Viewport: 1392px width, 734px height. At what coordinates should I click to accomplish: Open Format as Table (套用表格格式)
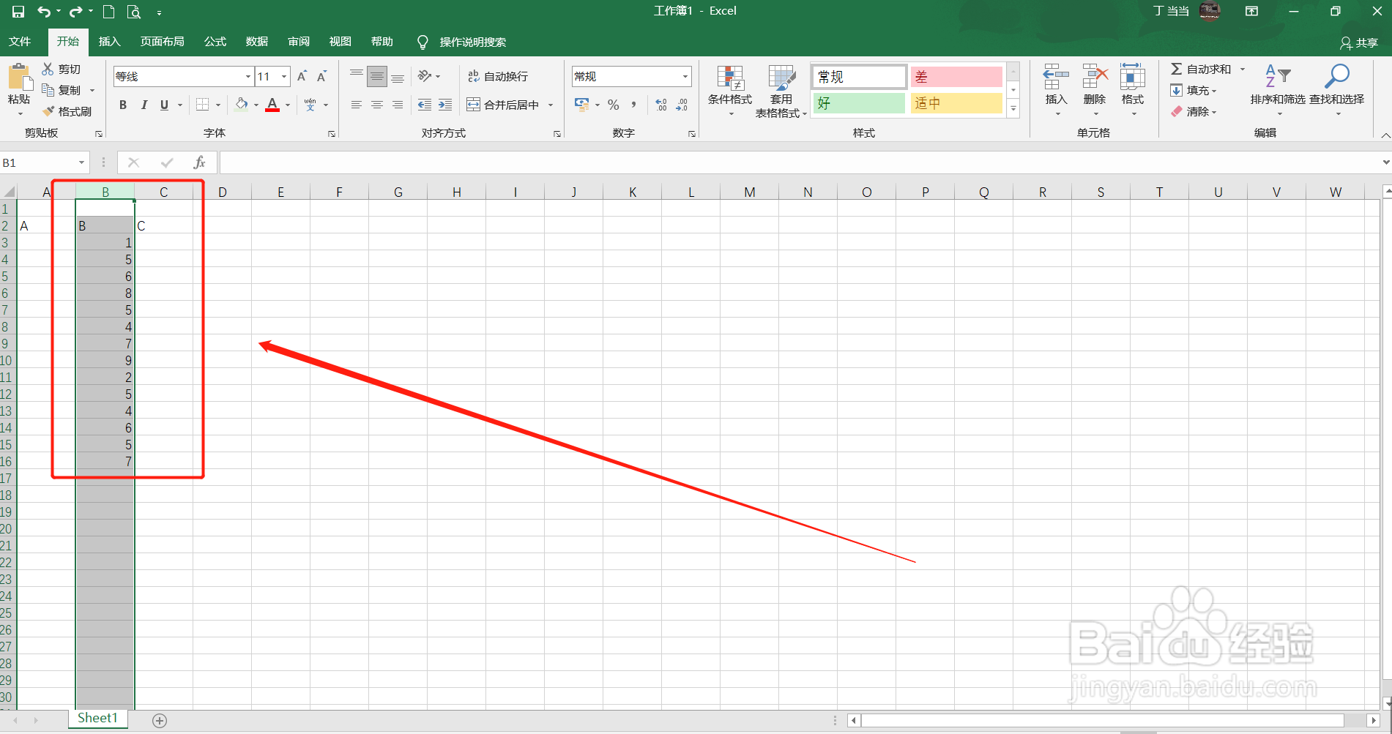[781, 91]
